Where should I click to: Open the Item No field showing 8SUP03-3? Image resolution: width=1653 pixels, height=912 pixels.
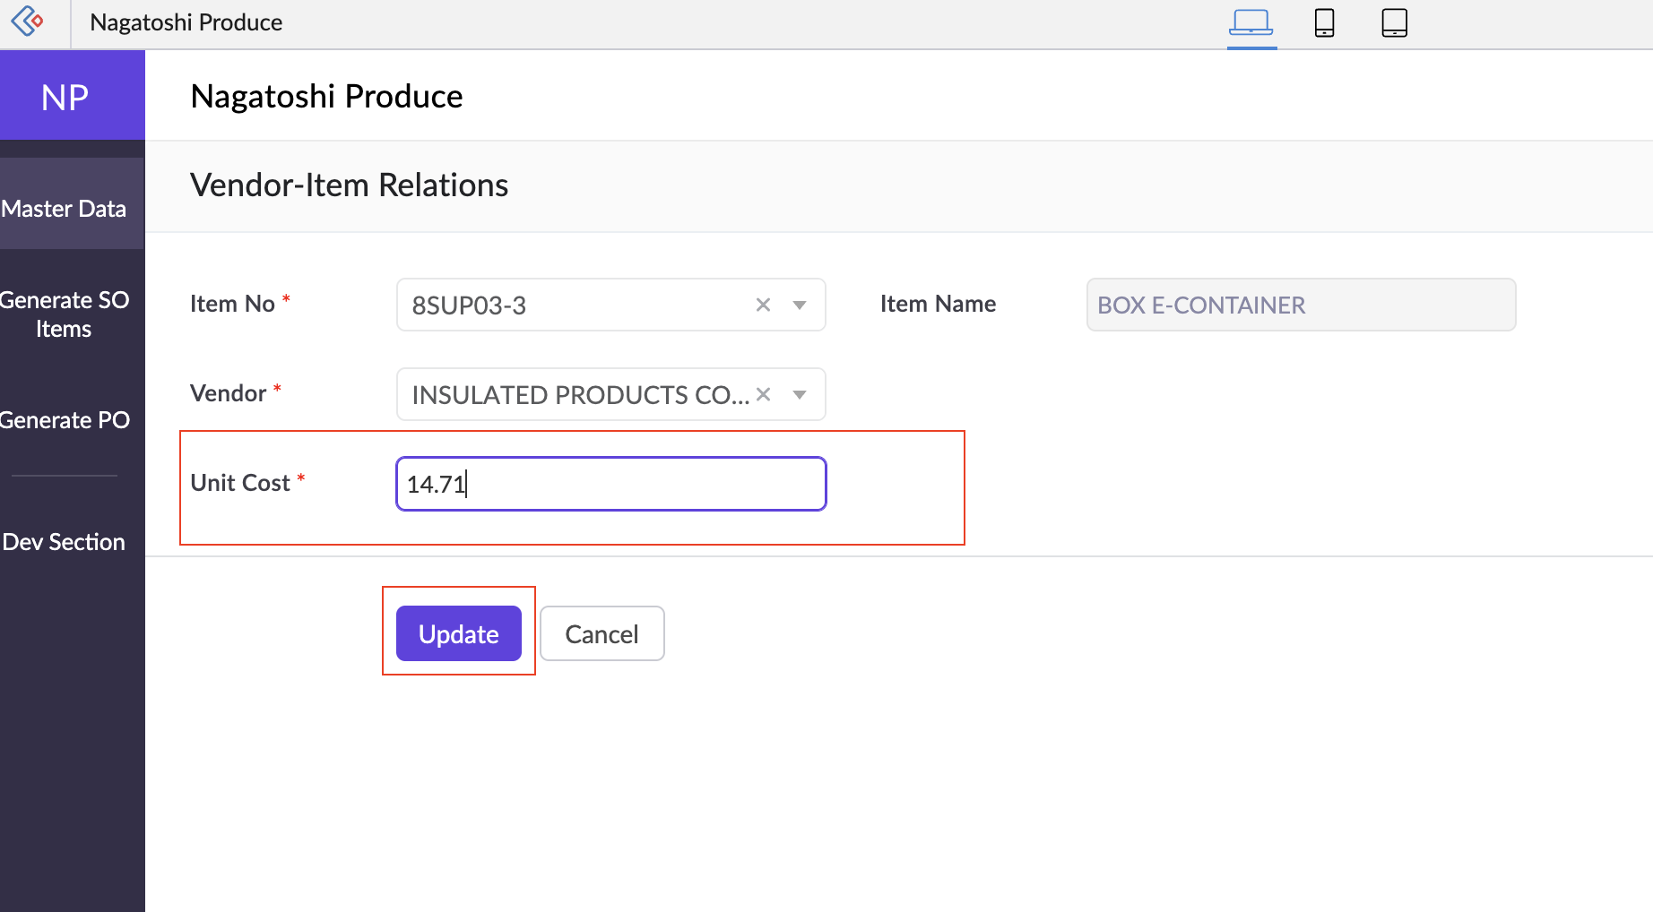[574, 305]
